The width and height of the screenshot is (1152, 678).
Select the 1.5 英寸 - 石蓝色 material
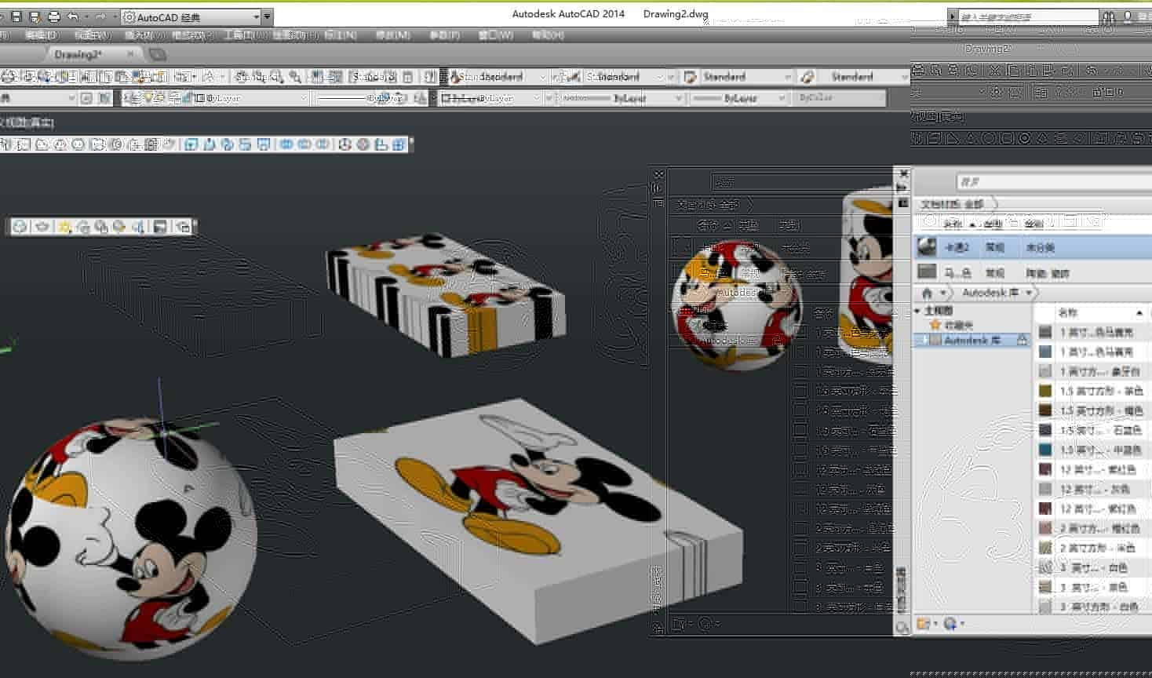click(x=1094, y=430)
